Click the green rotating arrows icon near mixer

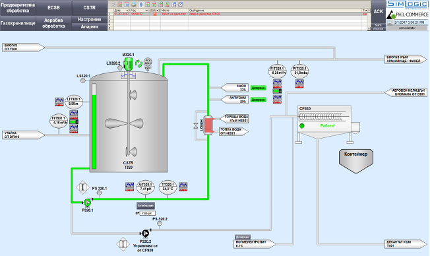(x=138, y=63)
